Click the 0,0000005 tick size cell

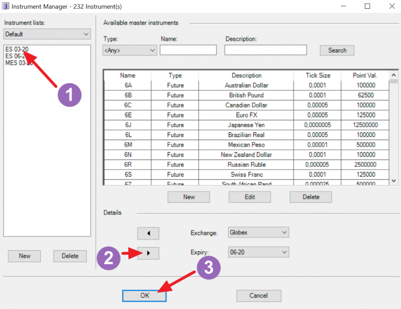(x=318, y=125)
